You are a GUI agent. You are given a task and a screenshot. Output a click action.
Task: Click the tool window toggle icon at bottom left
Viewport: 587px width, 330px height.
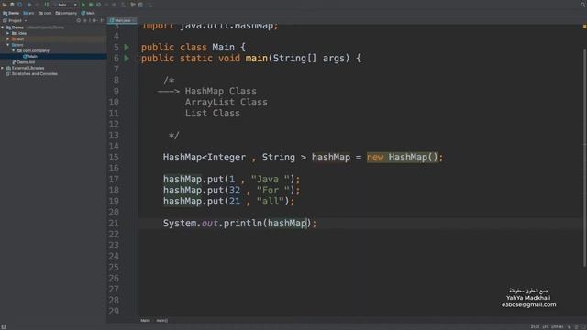(4, 326)
